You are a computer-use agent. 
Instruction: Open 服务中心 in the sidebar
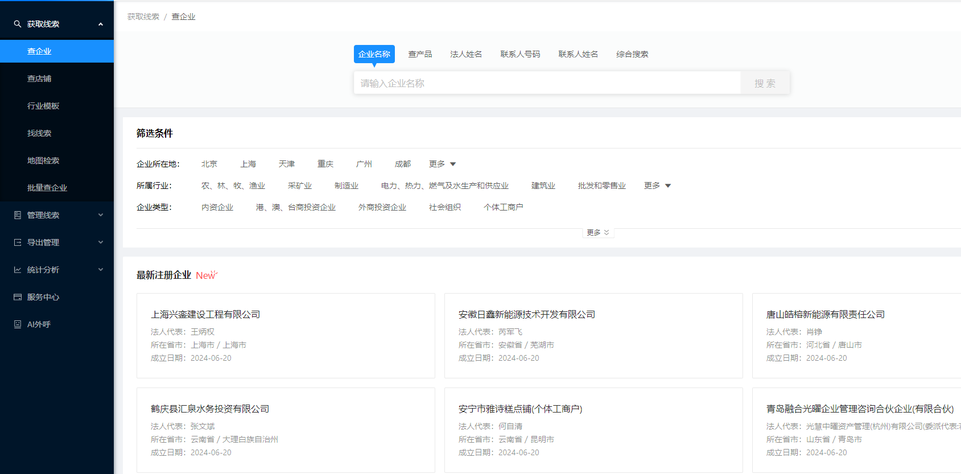57,297
